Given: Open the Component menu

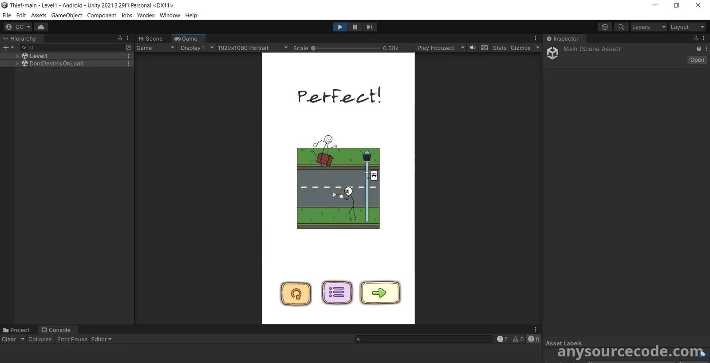Looking at the screenshot, I should [x=101, y=16].
